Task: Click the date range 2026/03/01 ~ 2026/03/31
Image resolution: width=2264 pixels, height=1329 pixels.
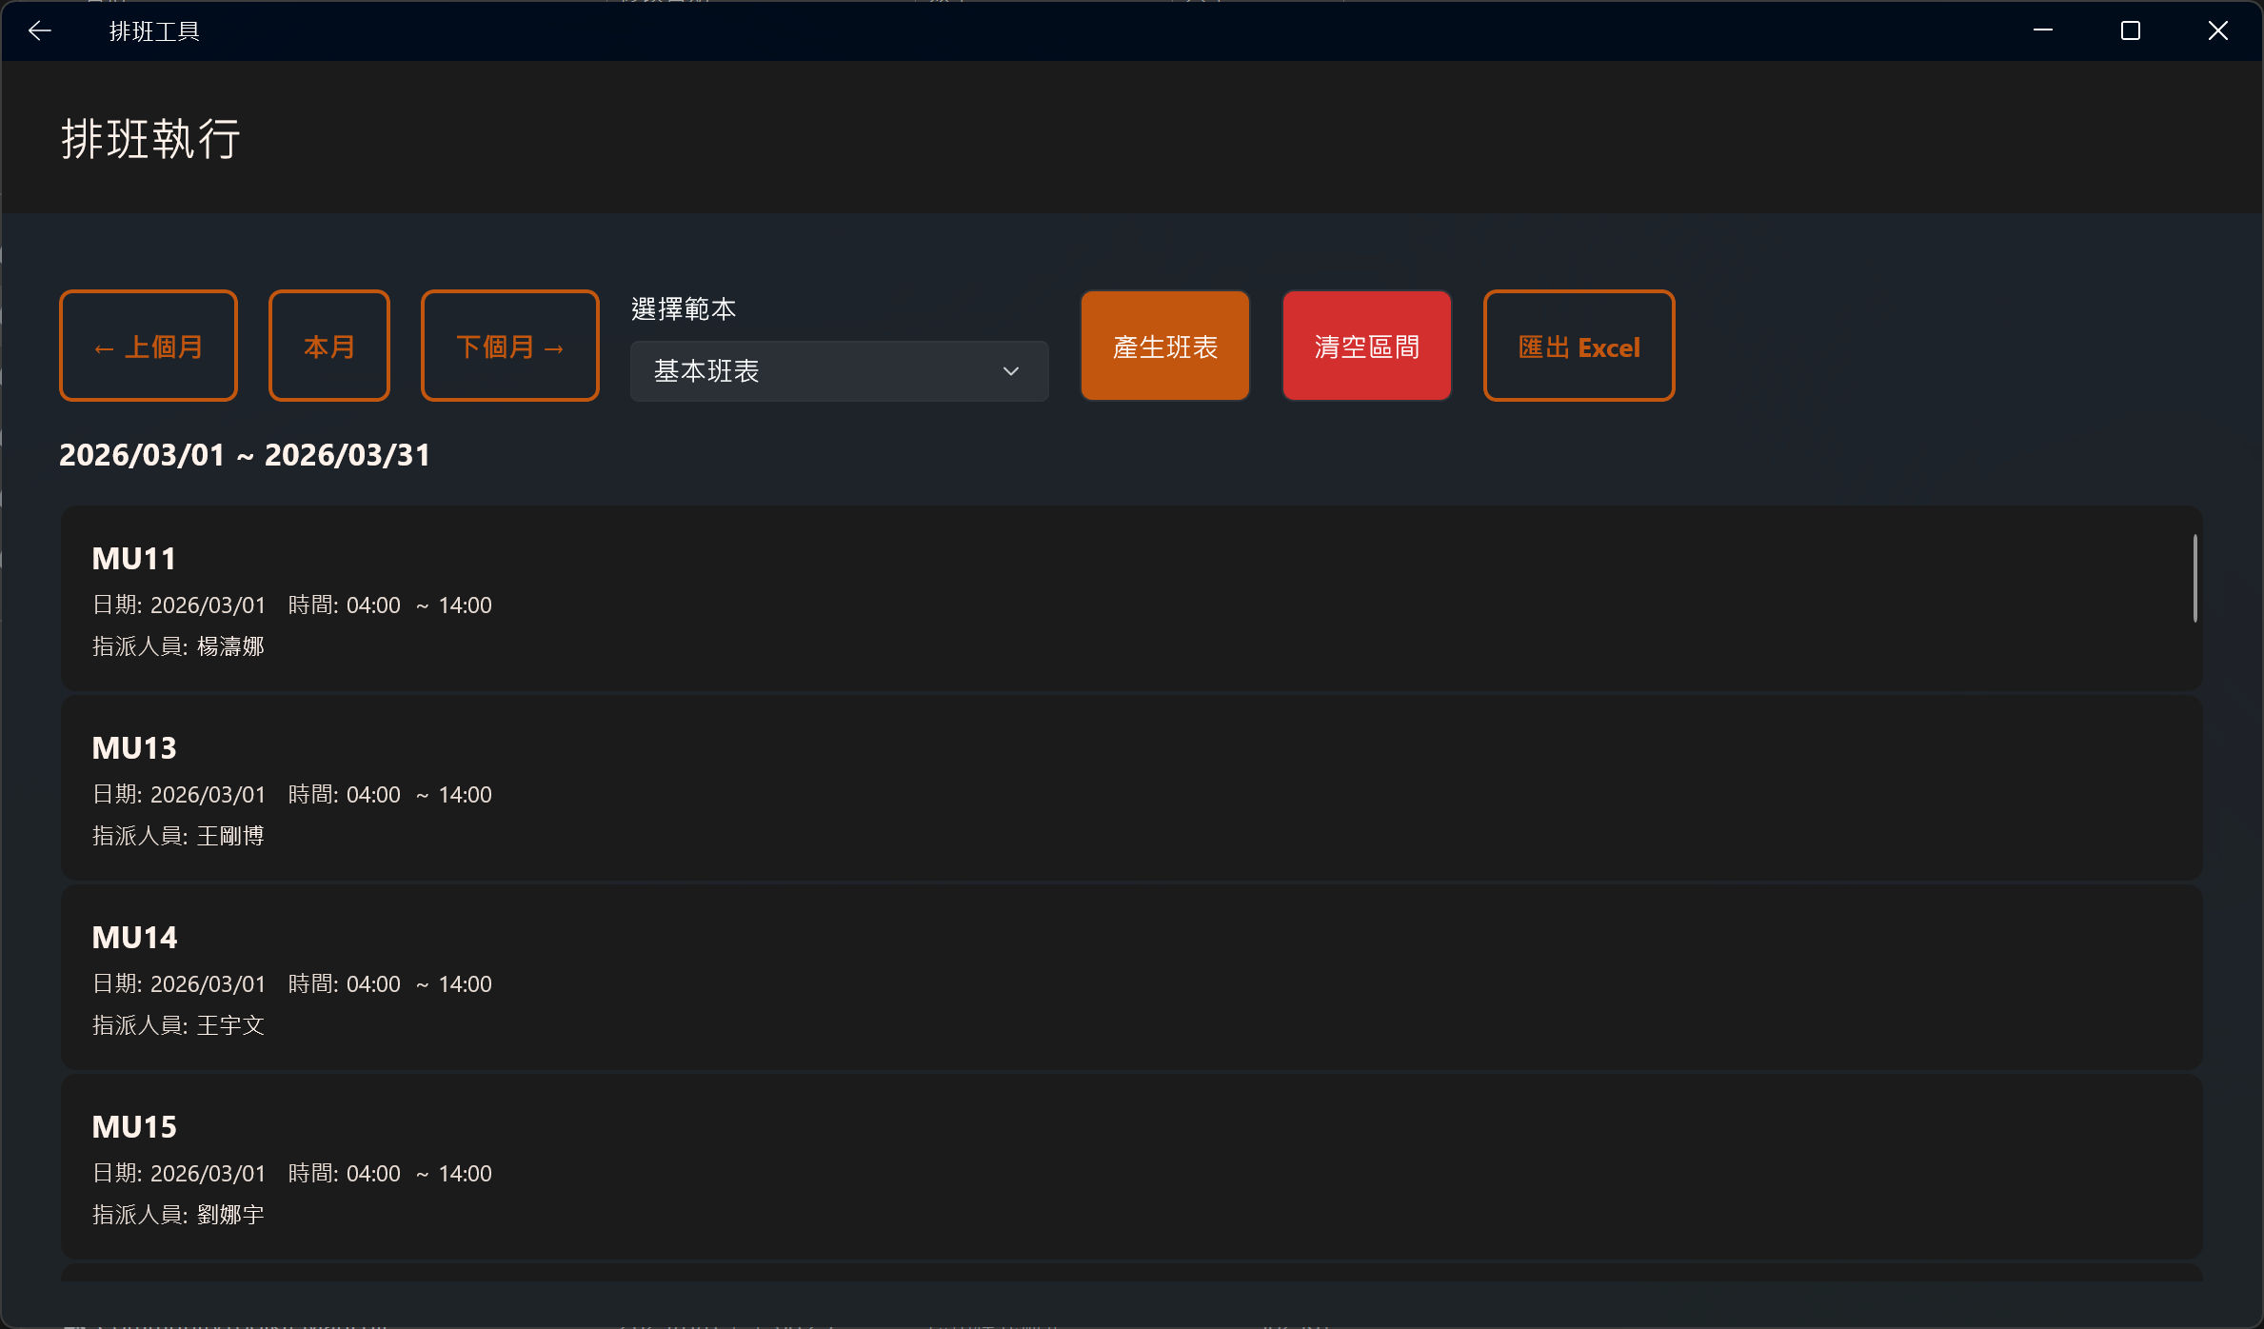Action: [245, 455]
